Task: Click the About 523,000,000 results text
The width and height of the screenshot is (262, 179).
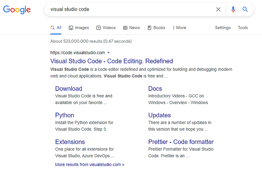Action: [91, 41]
